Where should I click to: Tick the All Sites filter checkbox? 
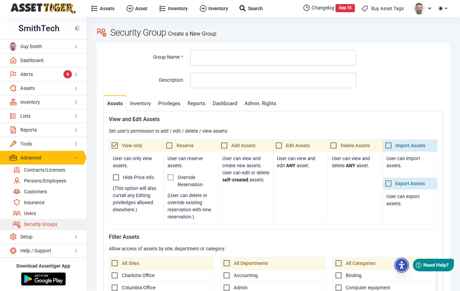tap(115, 263)
